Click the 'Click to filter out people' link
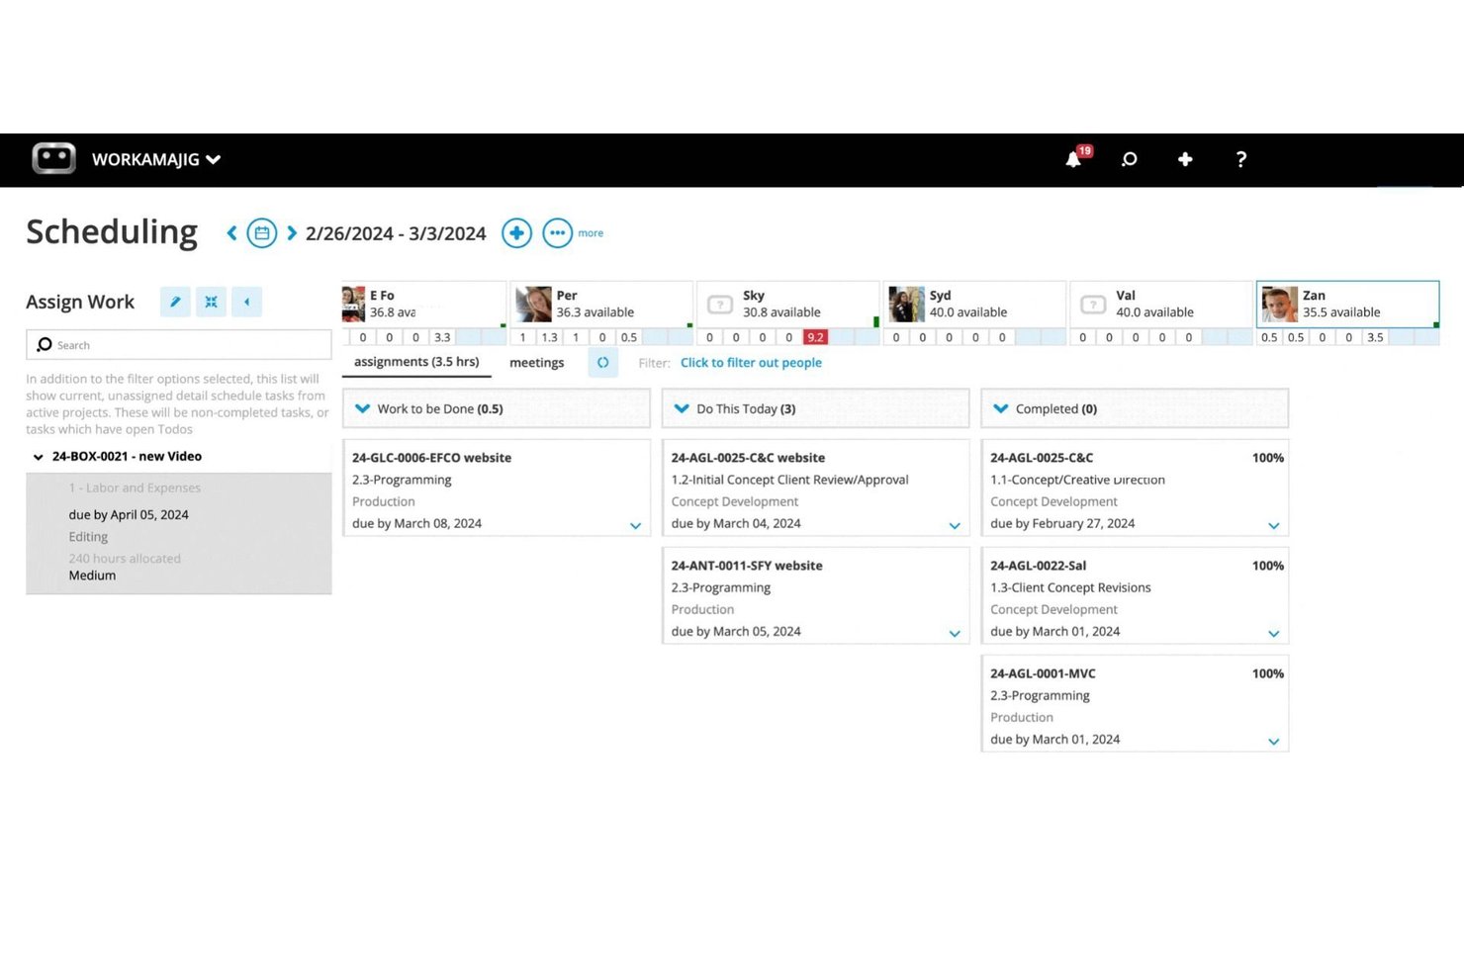Viewport: 1464px width, 976px height. coord(751,363)
